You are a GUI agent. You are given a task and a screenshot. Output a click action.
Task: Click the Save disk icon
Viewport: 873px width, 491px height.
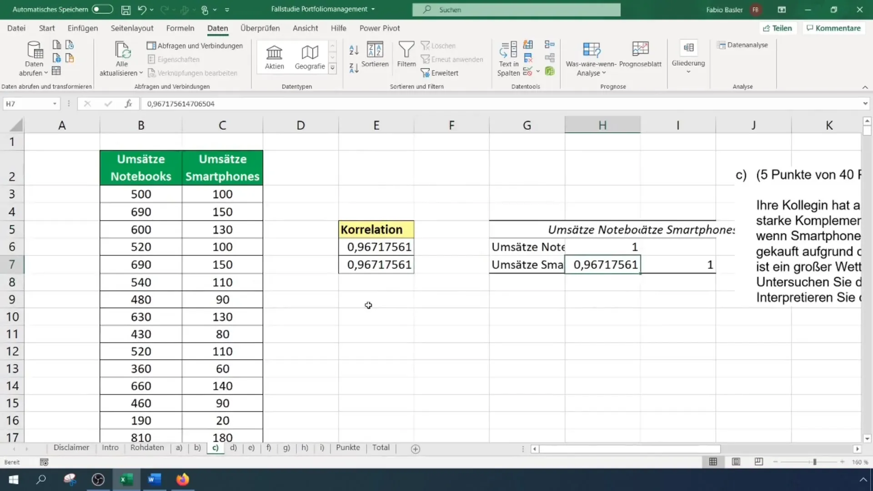(126, 10)
